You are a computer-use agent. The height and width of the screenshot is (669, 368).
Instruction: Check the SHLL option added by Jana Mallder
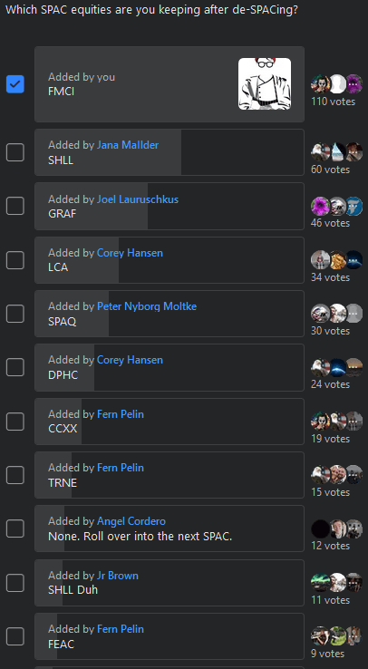pos(15,152)
